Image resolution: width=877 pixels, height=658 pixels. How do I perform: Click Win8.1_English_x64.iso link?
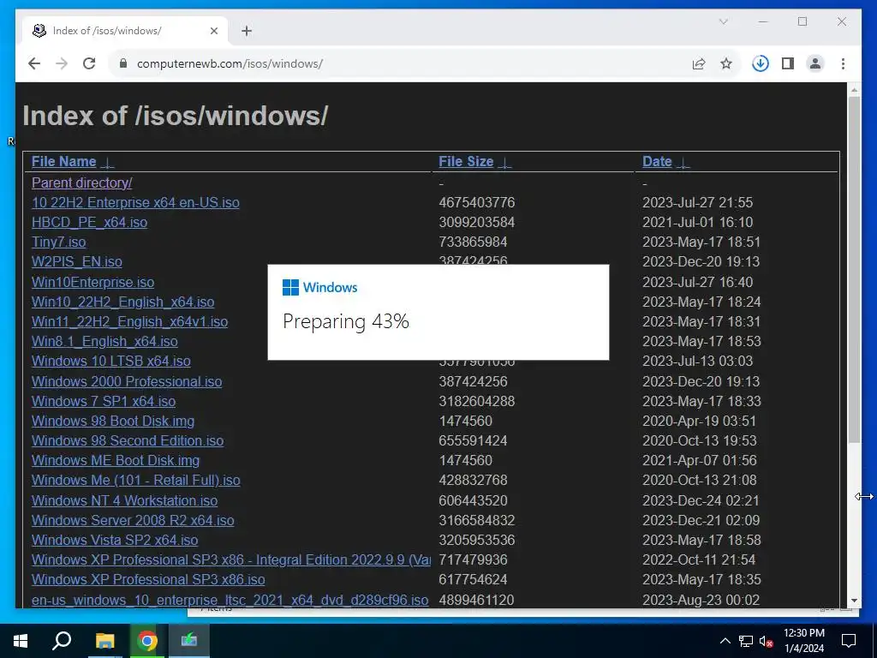[x=104, y=341]
